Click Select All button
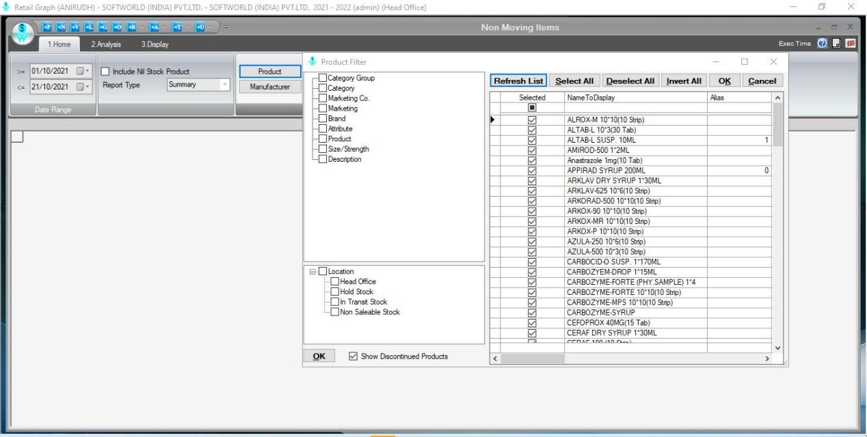 click(574, 81)
